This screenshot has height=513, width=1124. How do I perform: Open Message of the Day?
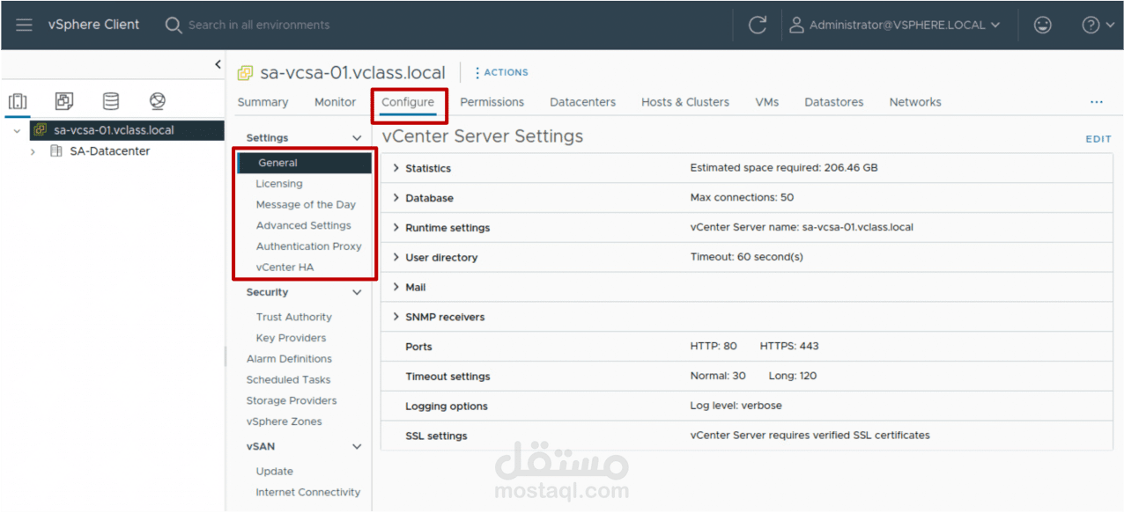(306, 205)
